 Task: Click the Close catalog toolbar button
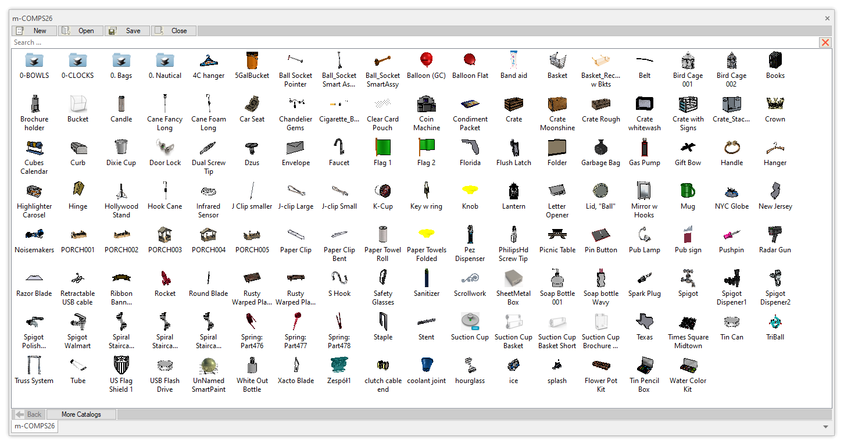click(174, 31)
